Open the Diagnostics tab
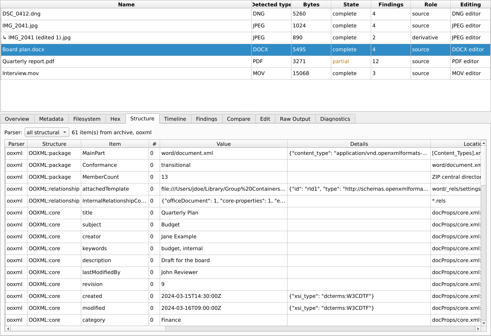 tap(335, 119)
